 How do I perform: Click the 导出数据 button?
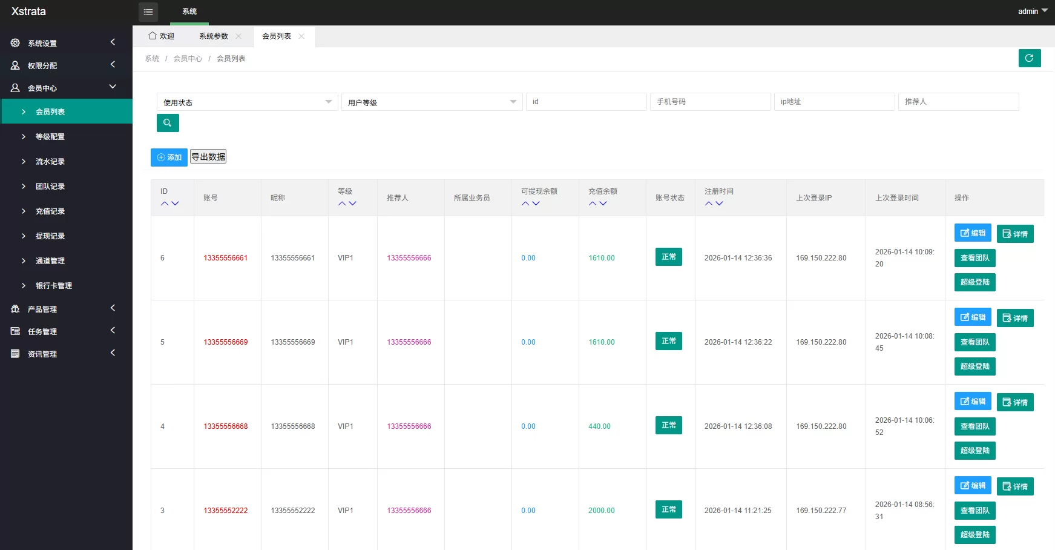point(208,157)
